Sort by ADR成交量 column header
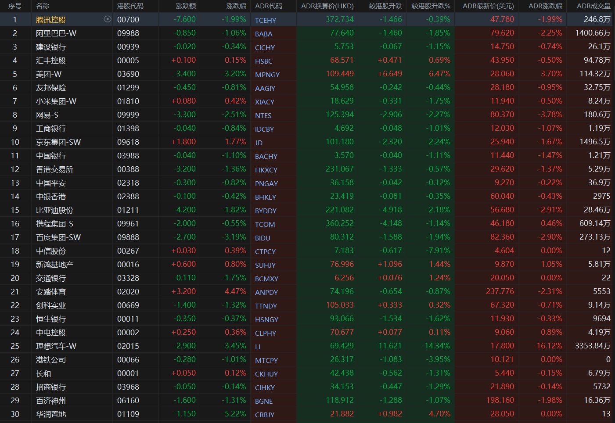This screenshot has width=615, height=423. [593, 6]
